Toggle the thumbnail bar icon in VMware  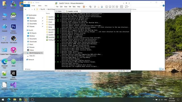[110, 7]
